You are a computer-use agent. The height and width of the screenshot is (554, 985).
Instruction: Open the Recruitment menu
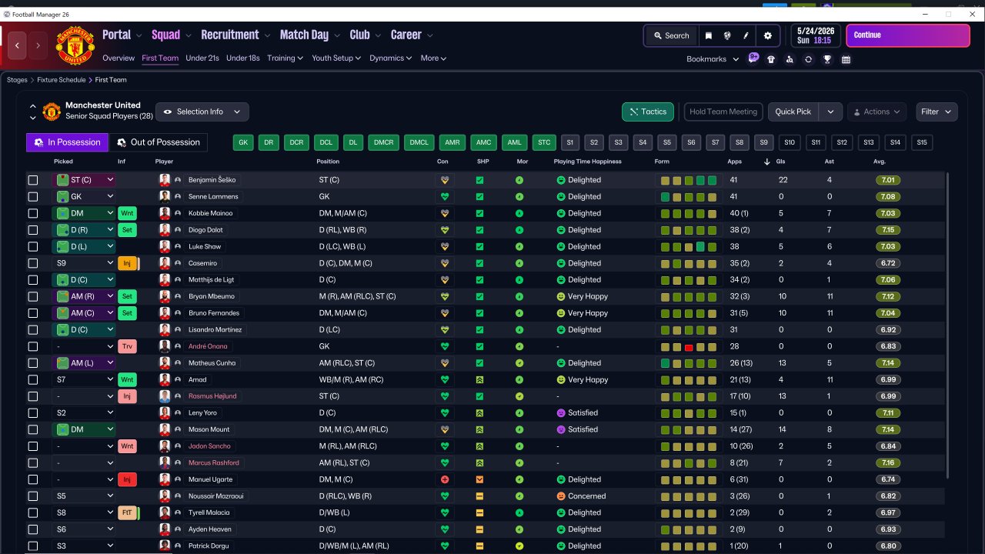pos(235,35)
